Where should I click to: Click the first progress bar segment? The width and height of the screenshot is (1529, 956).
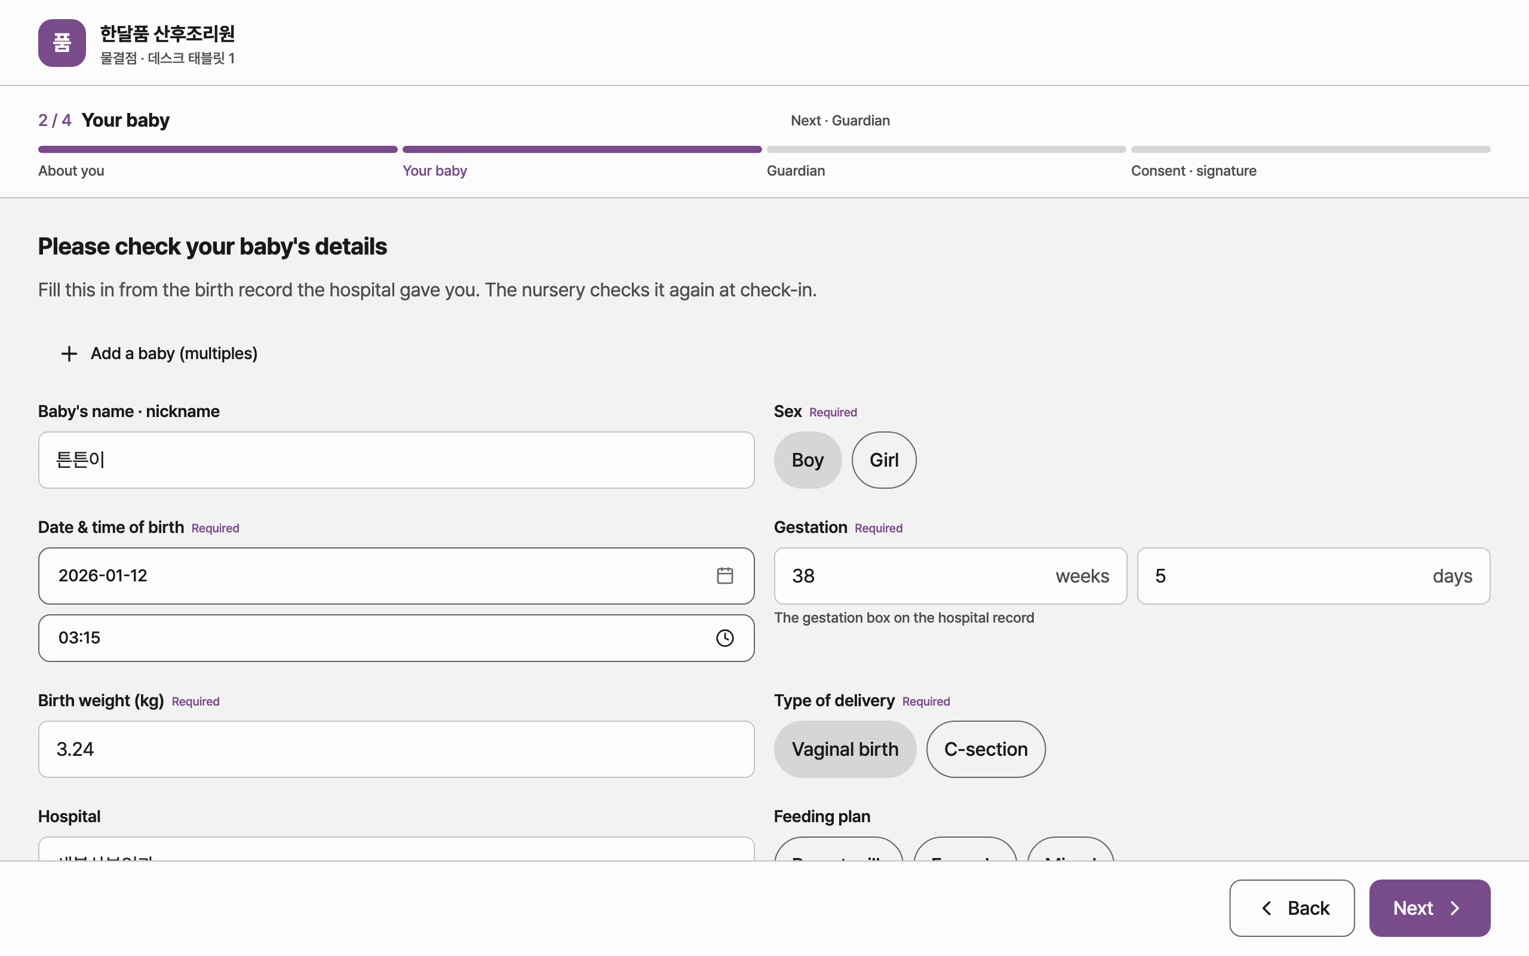coord(217,149)
